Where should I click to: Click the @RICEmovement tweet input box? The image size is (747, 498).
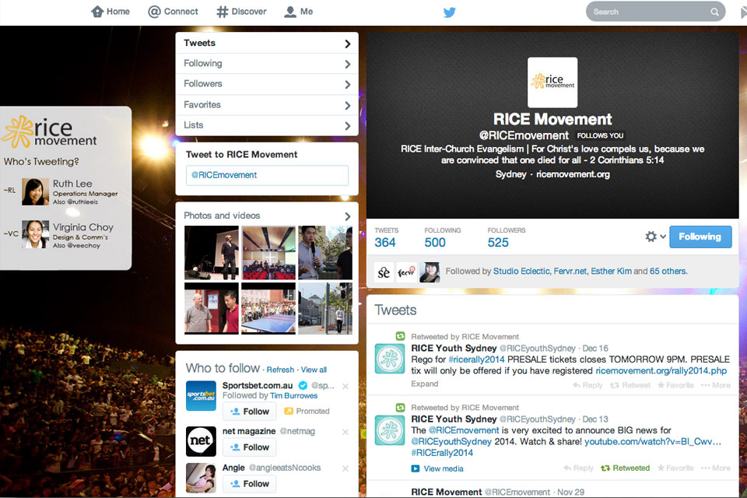(267, 175)
